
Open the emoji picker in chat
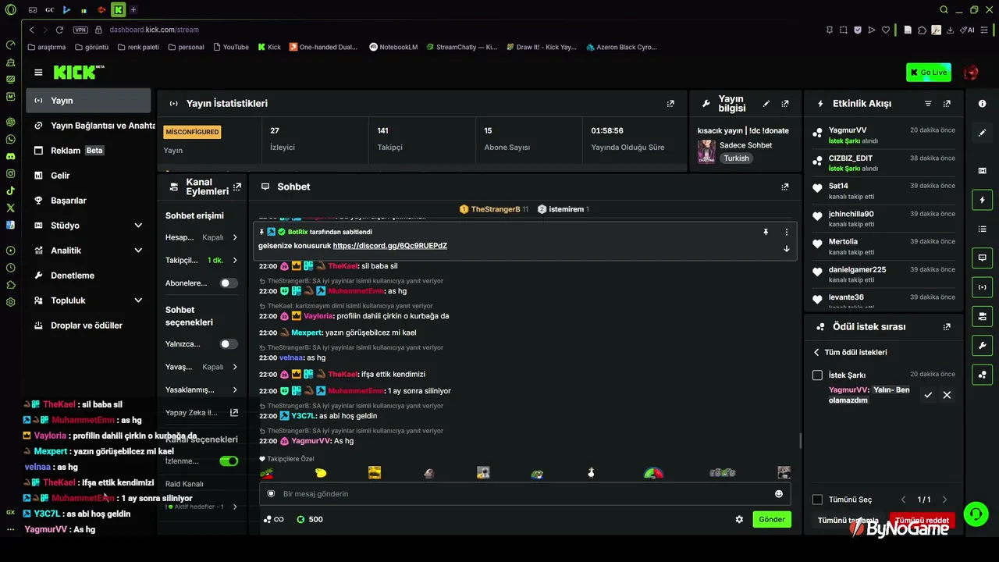pos(778,494)
